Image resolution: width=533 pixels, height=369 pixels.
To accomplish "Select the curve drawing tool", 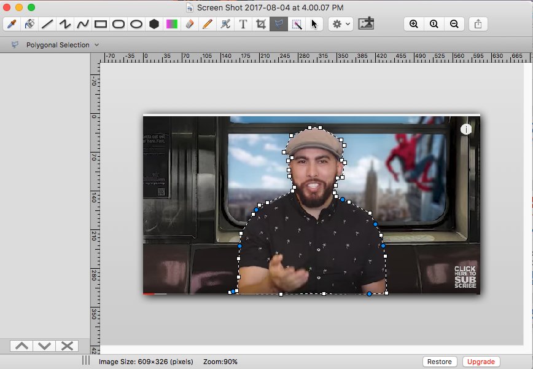I will [83, 24].
